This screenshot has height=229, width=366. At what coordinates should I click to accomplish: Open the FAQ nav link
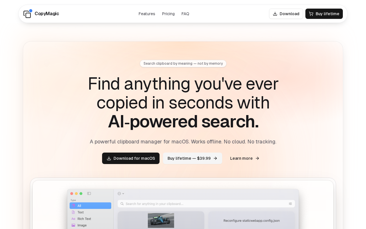[x=185, y=14]
